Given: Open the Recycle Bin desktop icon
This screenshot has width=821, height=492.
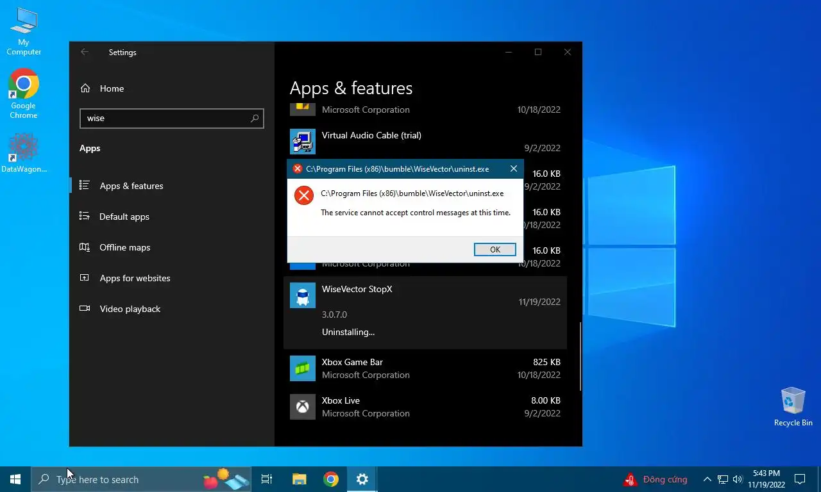Looking at the screenshot, I should coord(793,406).
